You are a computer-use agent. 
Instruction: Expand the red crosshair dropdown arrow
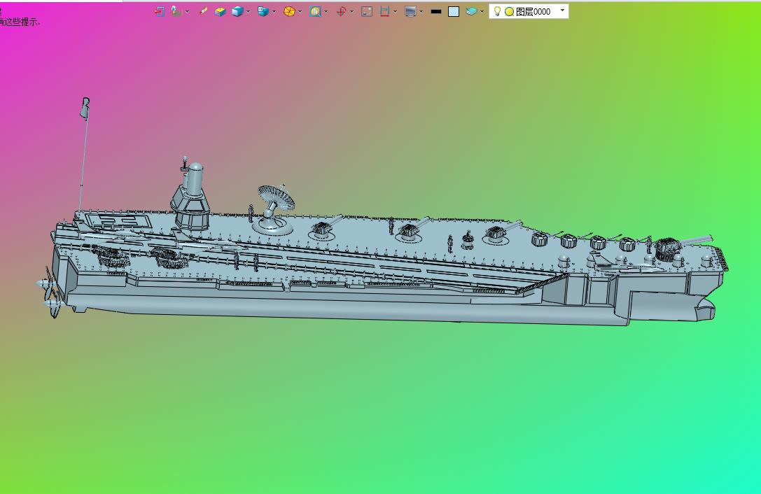pos(352,12)
